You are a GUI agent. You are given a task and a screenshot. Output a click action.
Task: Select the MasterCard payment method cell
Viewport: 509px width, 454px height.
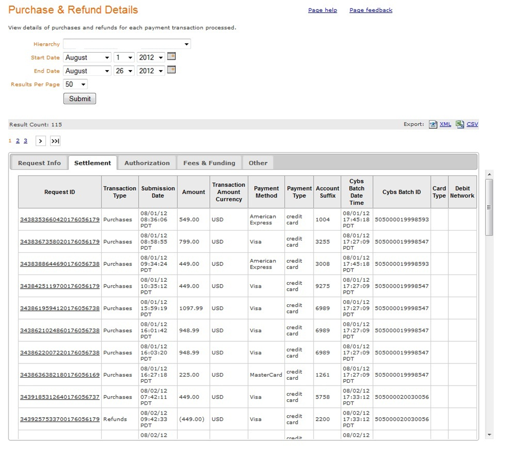point(266,375)
